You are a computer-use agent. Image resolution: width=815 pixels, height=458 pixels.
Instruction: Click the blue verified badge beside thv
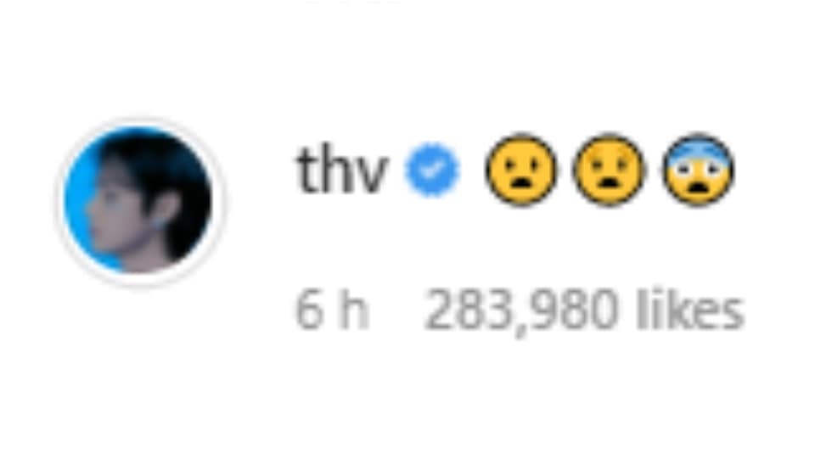pyautogui.click(x=432, y=170)
